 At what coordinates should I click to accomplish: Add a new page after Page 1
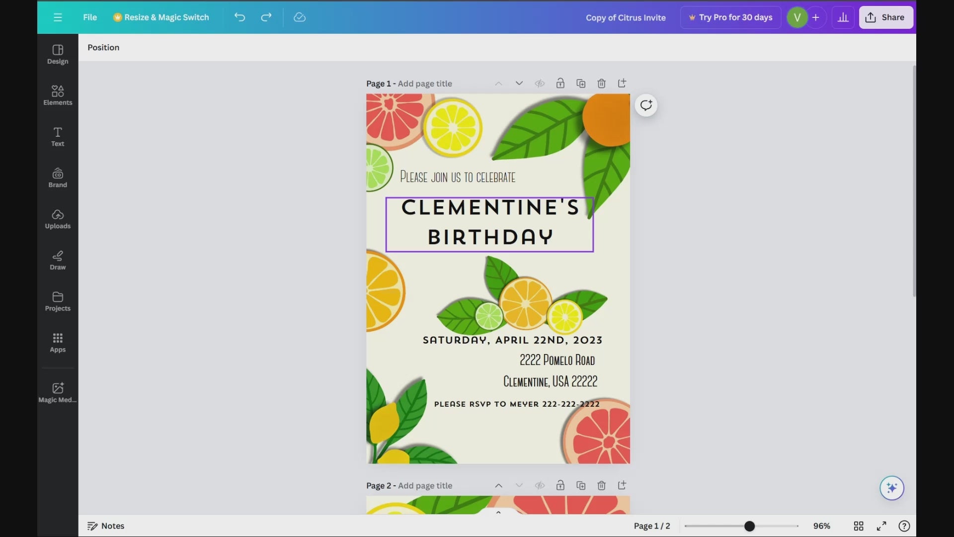click(x=622, y=84)
